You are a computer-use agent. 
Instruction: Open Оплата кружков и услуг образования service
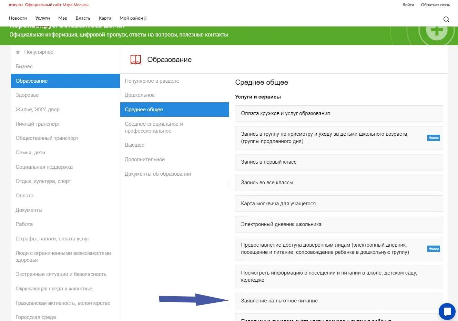pyautogui.click(x=339, y=113)
